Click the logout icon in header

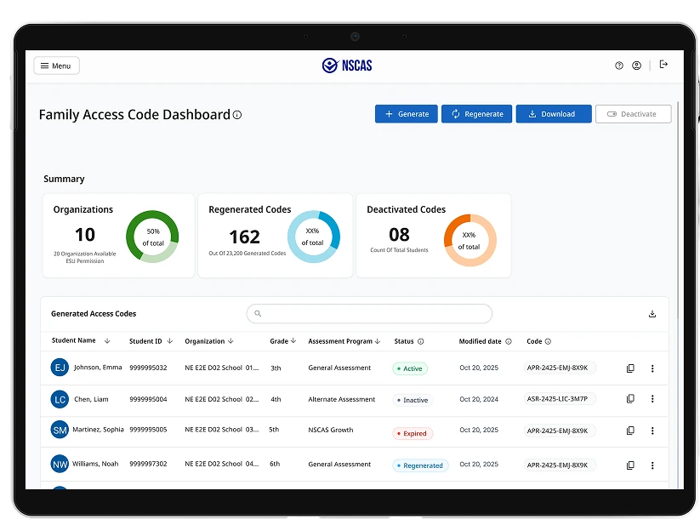[x=663, y=65]
